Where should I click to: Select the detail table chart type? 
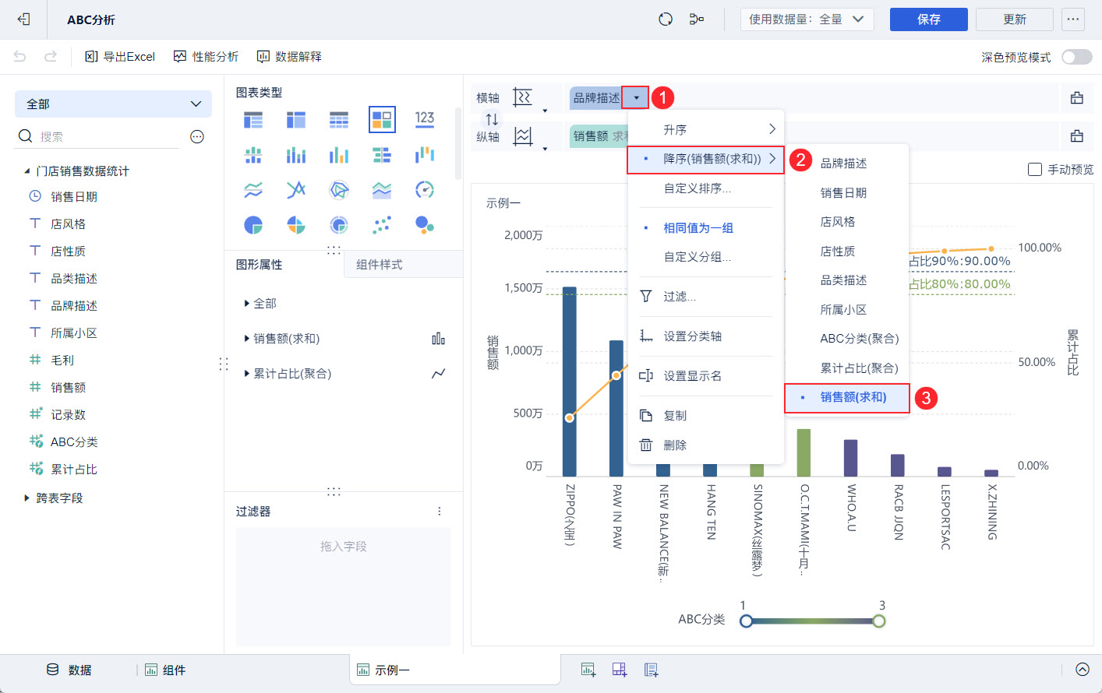click(x=339, y=119)
